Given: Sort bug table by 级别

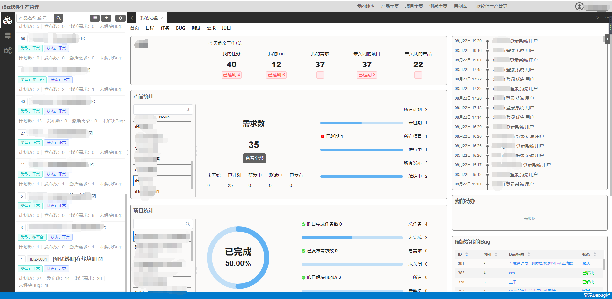Looking at the screenshot, I should click(x=496, y=254).
